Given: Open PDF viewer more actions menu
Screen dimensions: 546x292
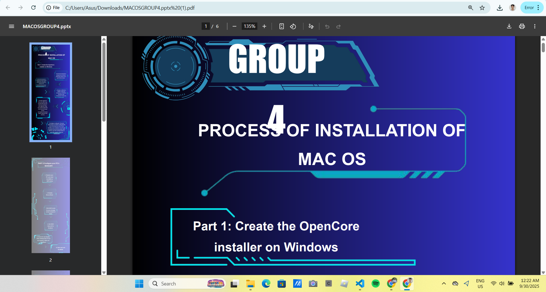Looking at the screenshot, I should 535,26.
